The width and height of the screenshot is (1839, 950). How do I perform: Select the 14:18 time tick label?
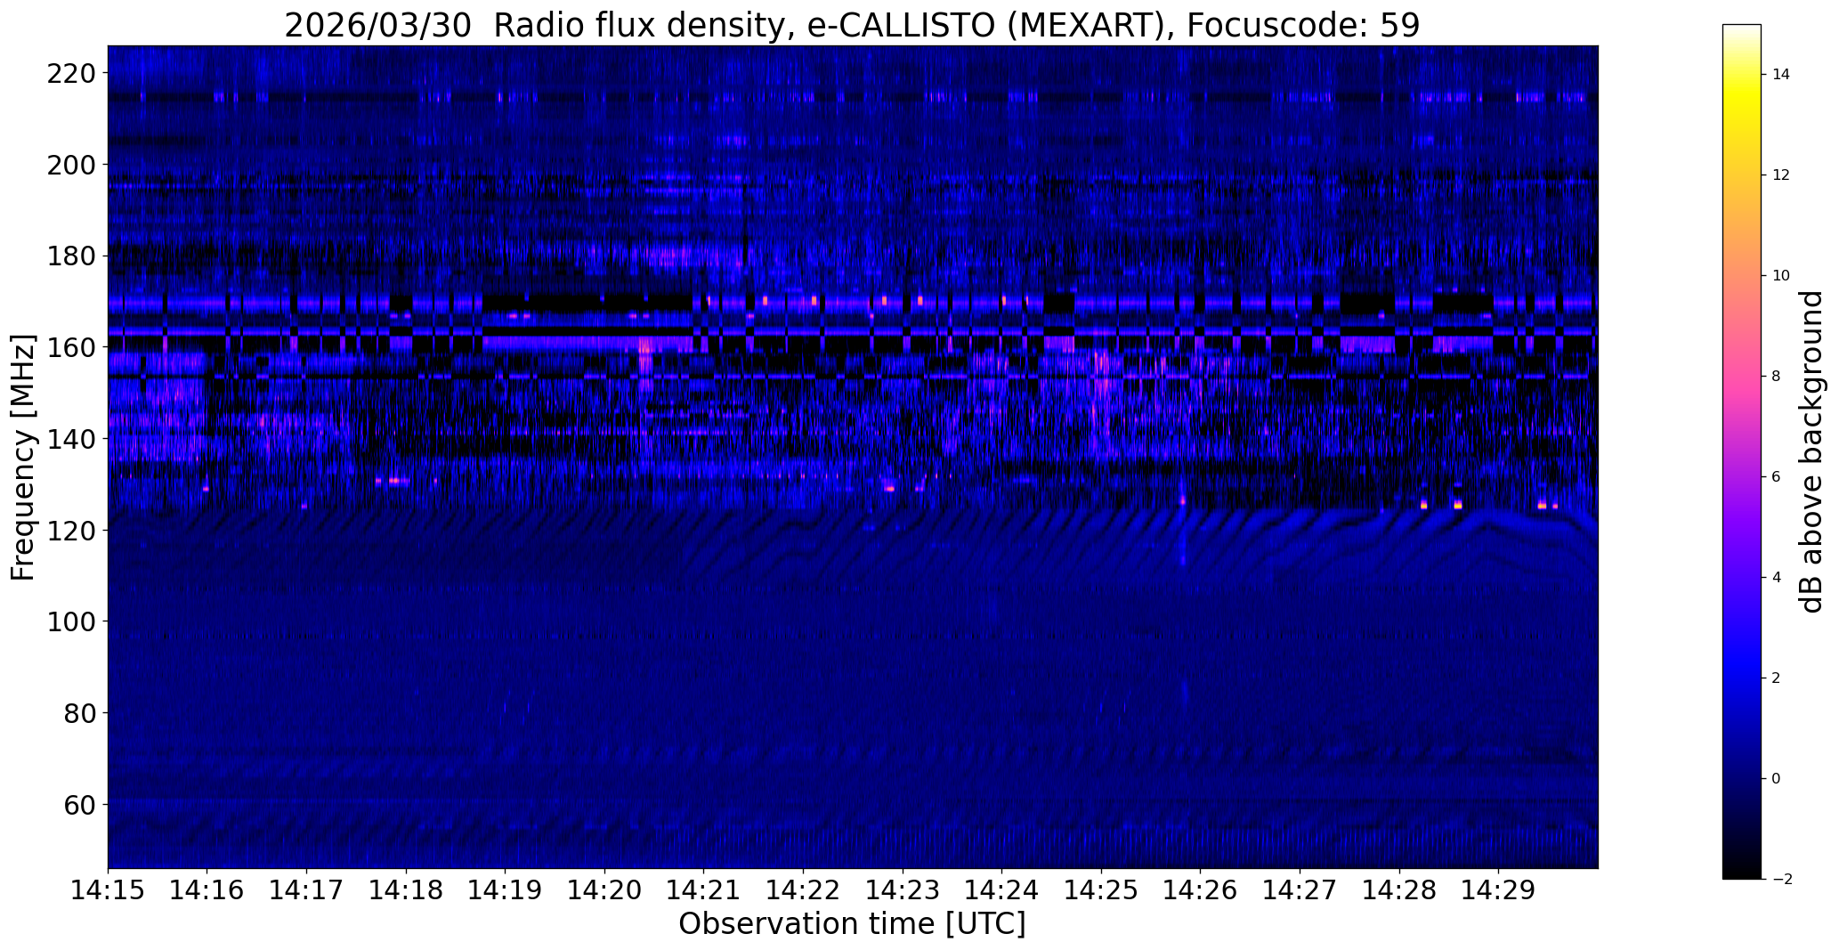pos(406,890)
